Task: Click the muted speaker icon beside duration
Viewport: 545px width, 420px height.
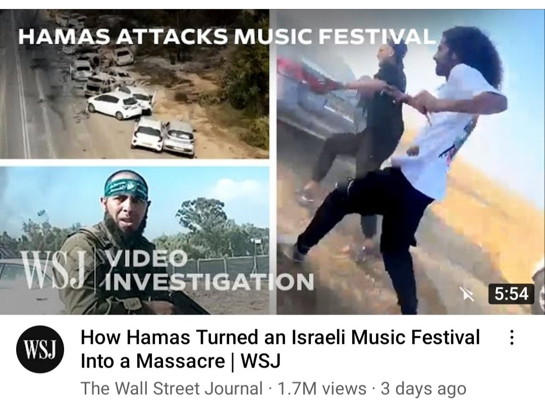Action: click(x=467, y=294)
